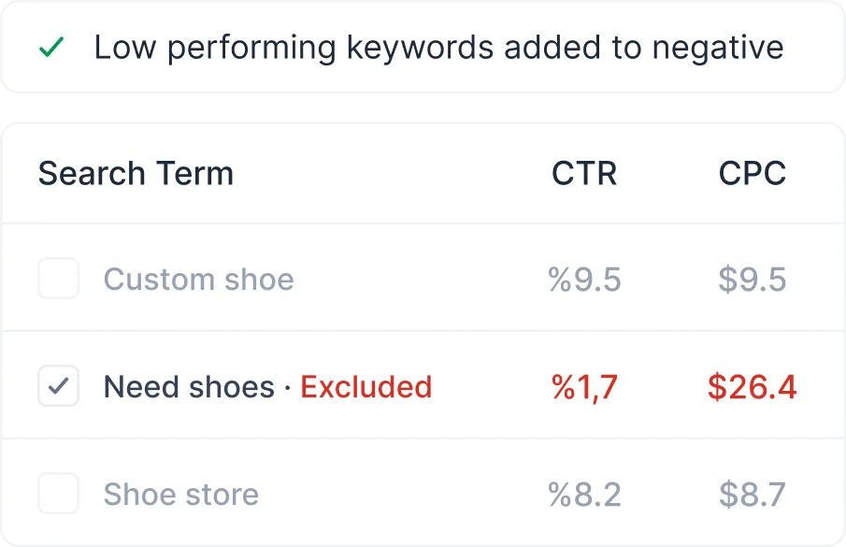Check the Shoe store checkbox

(58, 494)
